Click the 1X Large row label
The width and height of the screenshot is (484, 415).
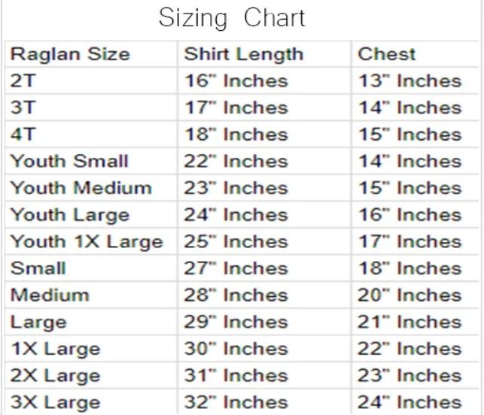click(56, 350)
